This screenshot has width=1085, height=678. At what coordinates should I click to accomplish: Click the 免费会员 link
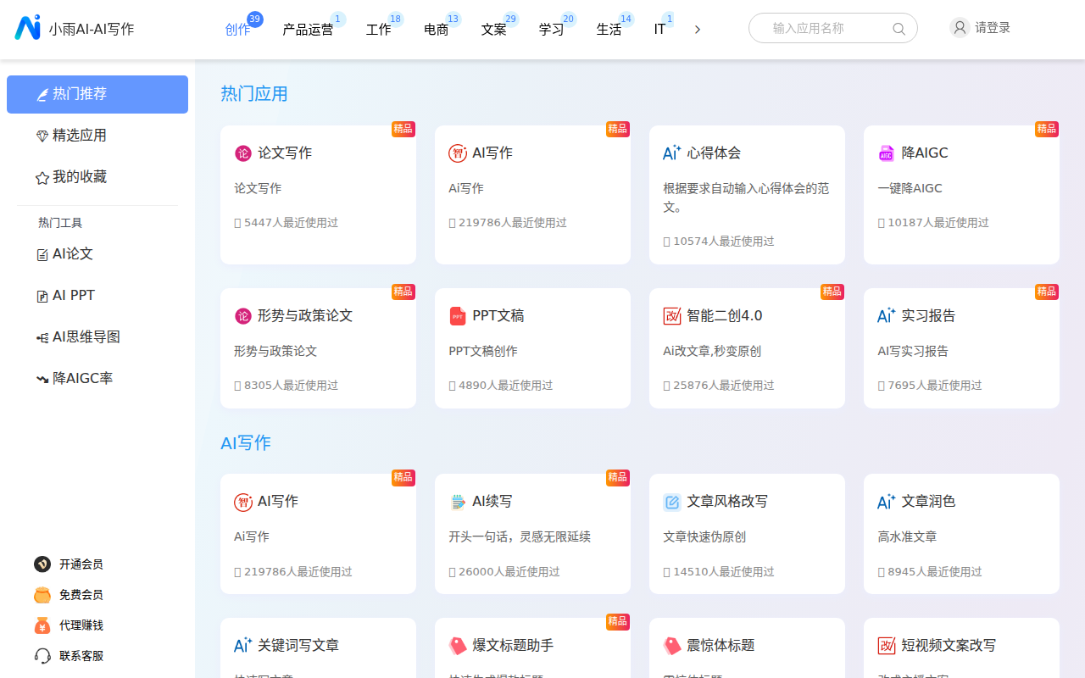[81, 595]
